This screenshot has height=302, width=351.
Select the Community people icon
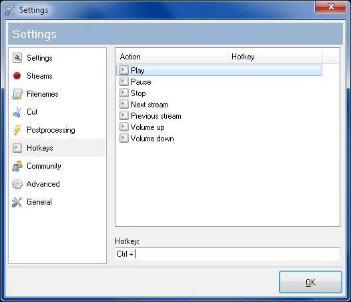click(17, 166)
